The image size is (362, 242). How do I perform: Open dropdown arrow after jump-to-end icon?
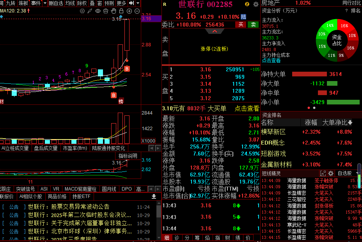(138, 3)
